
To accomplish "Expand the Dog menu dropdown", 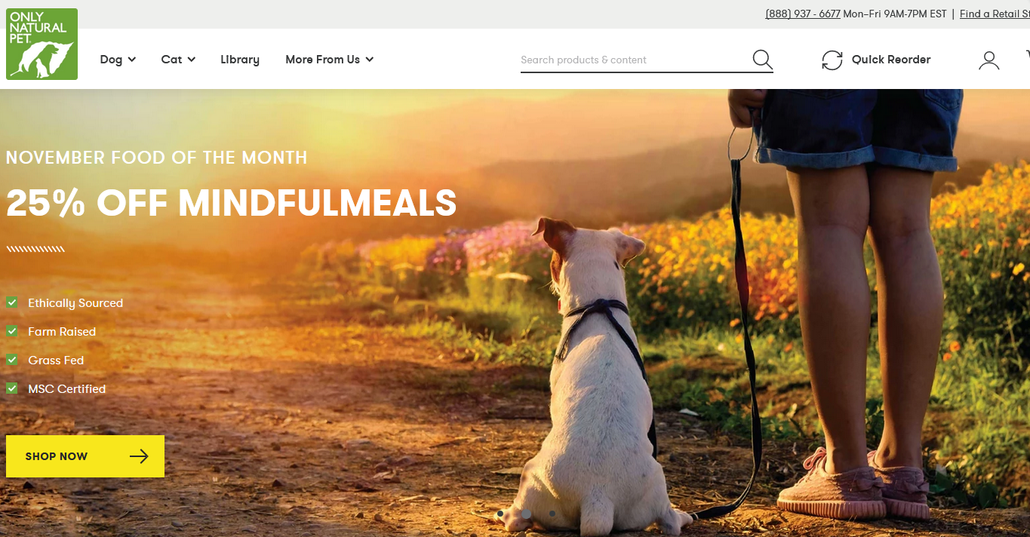I will coord(118,60).
